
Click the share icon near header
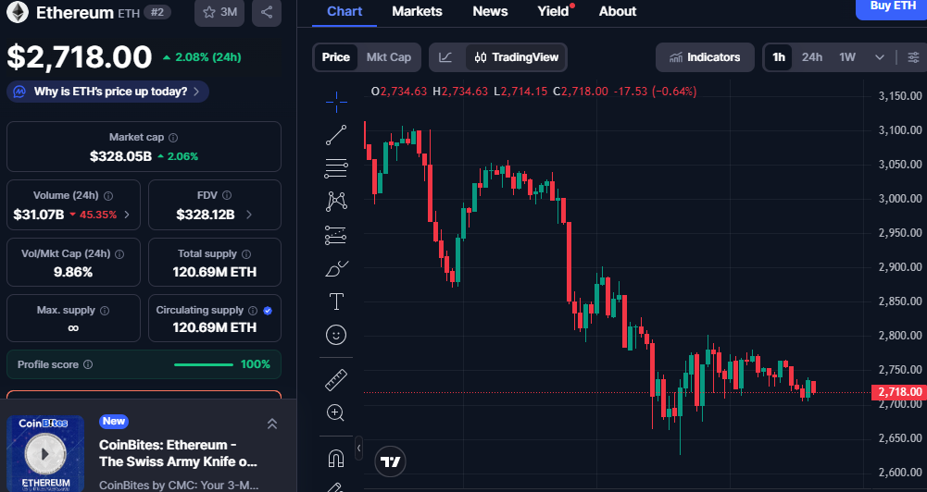267,12
